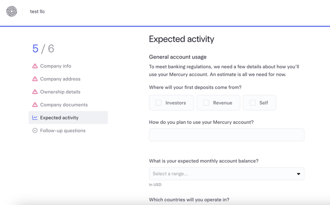This screenshot has width=330, height=205.
Task: Navigate to Ownership details step
Action: [60, 92]
